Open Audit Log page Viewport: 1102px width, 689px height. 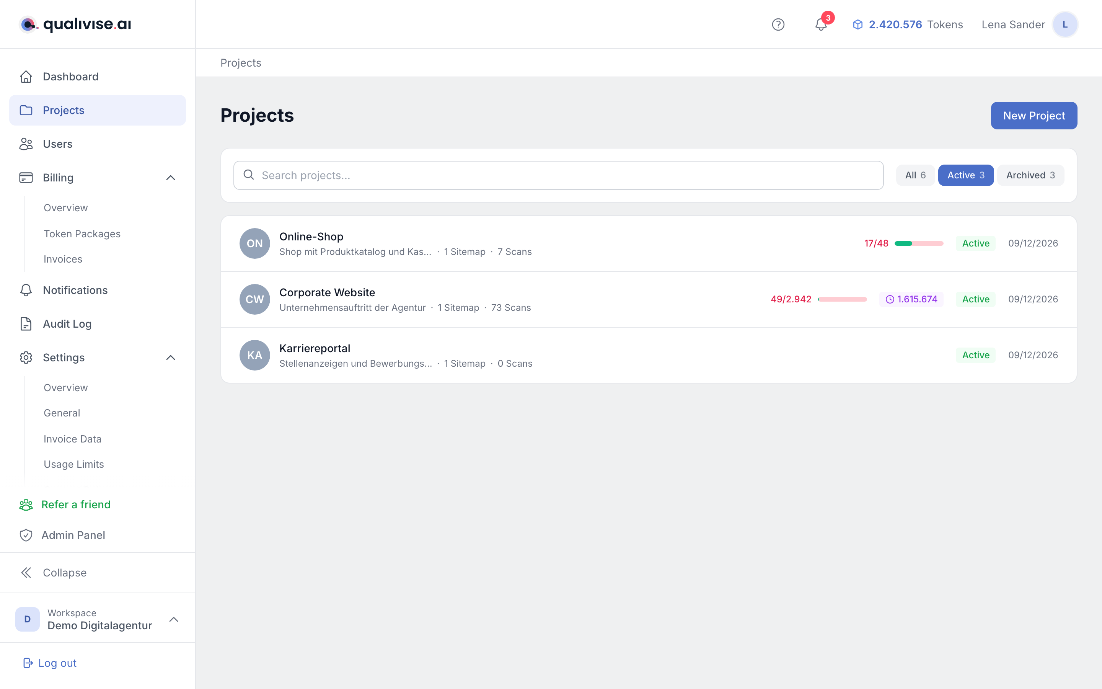point(98,324)
